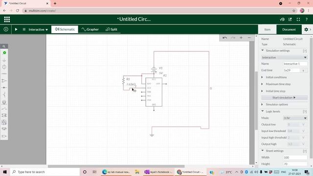The image size is (313, 176).
Task: Open the sources palette group
Action: 4,67
